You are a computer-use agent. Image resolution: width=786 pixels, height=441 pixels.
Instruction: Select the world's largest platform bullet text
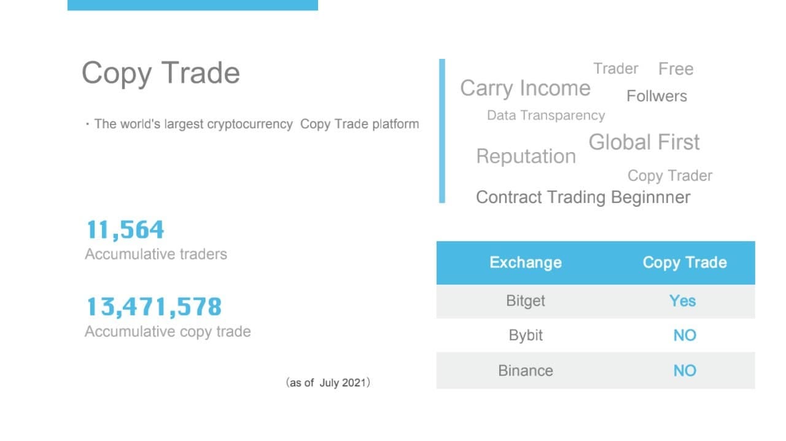tap(253, 124)
